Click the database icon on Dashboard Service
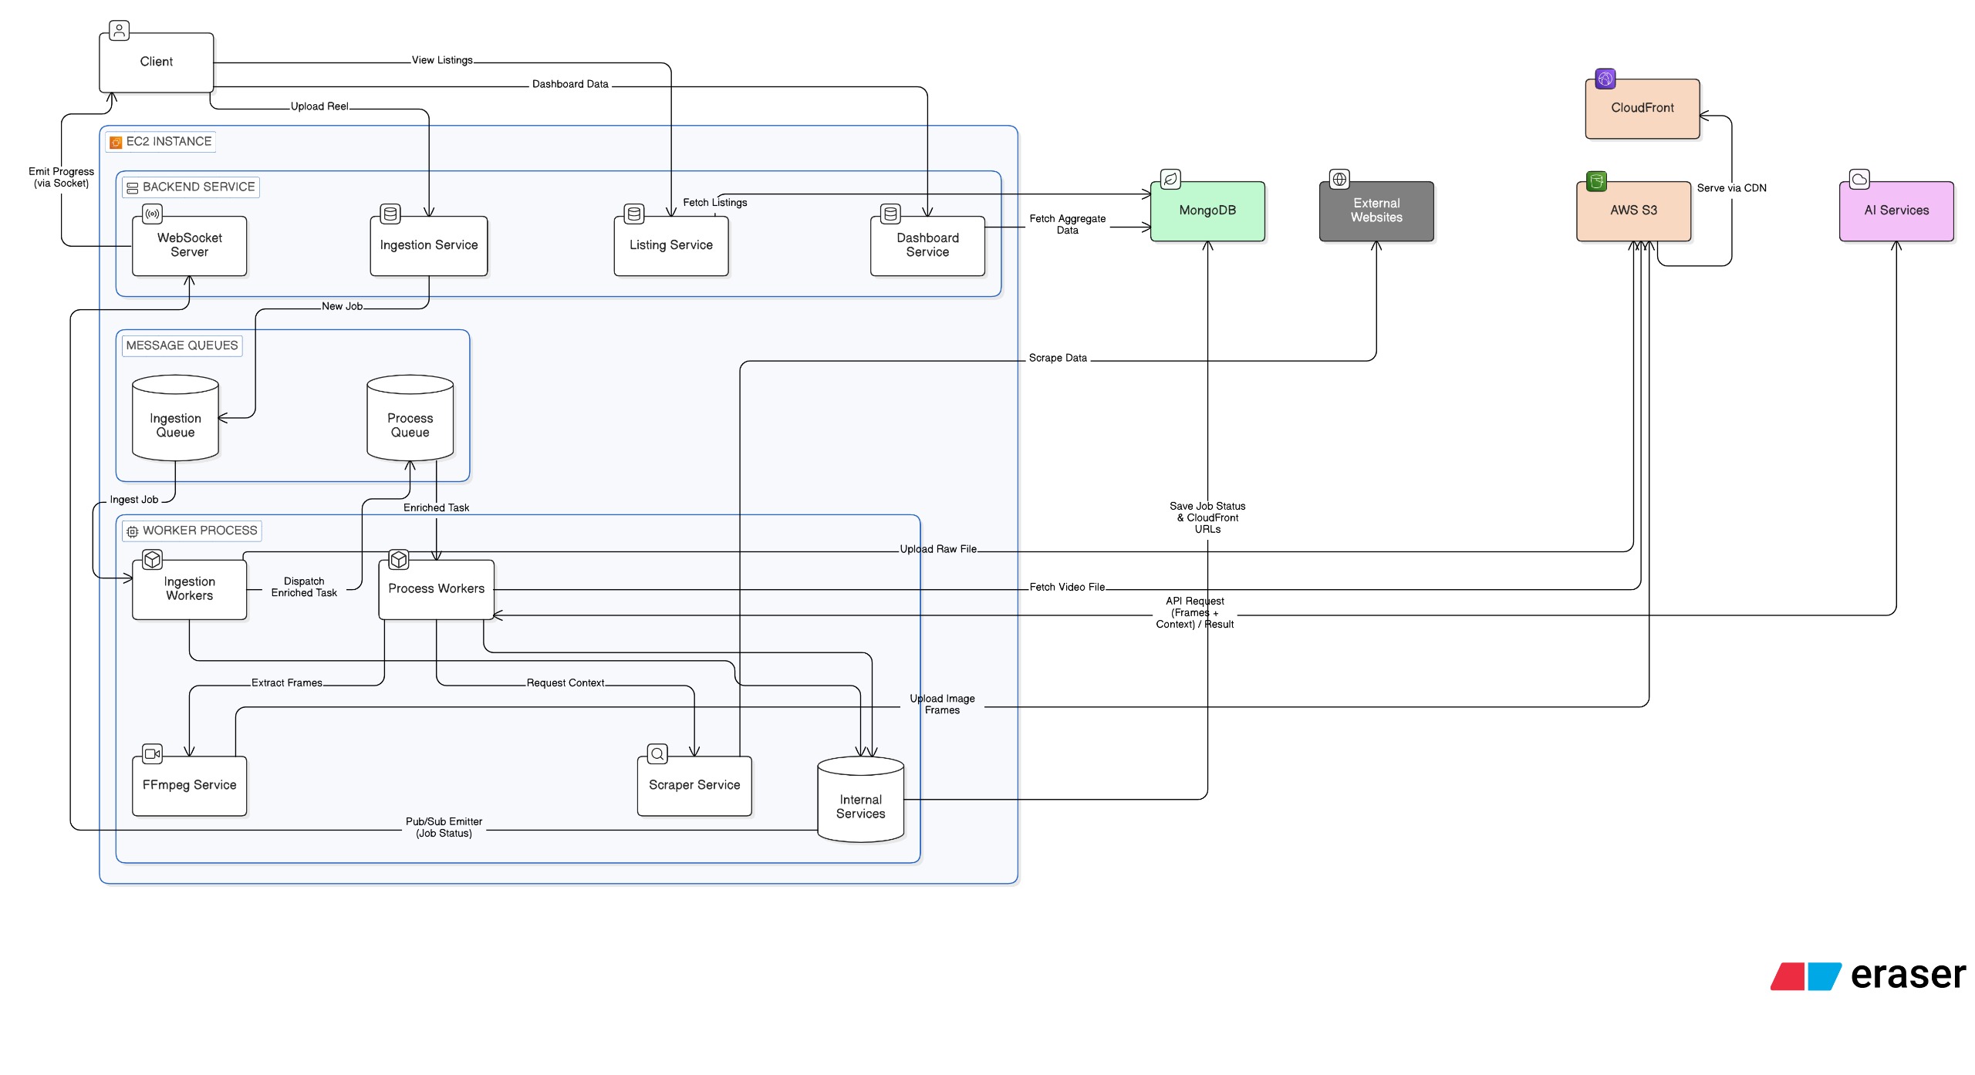Viewport: 1975px width, 1075px height. (890, 214)
